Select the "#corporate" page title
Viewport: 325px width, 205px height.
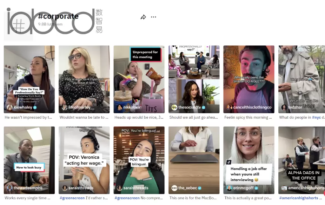click(x=58, y=16)
